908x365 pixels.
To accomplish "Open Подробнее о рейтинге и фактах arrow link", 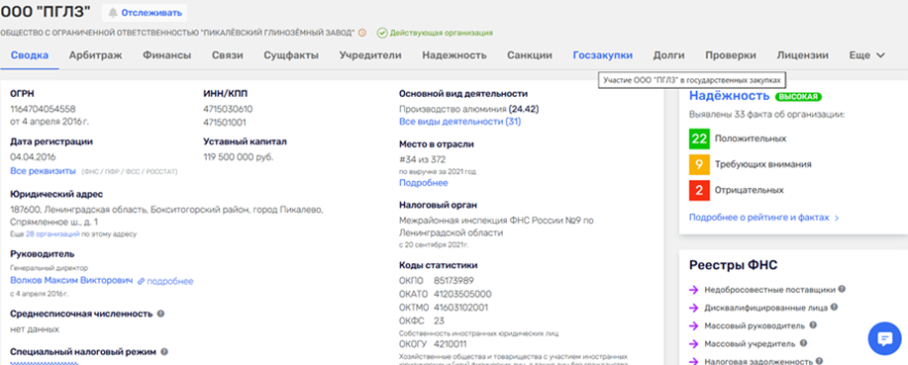I will coord(763,218).
